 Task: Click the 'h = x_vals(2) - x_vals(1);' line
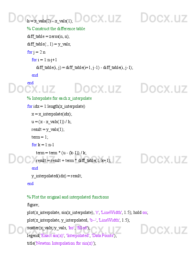click(50, 21)
